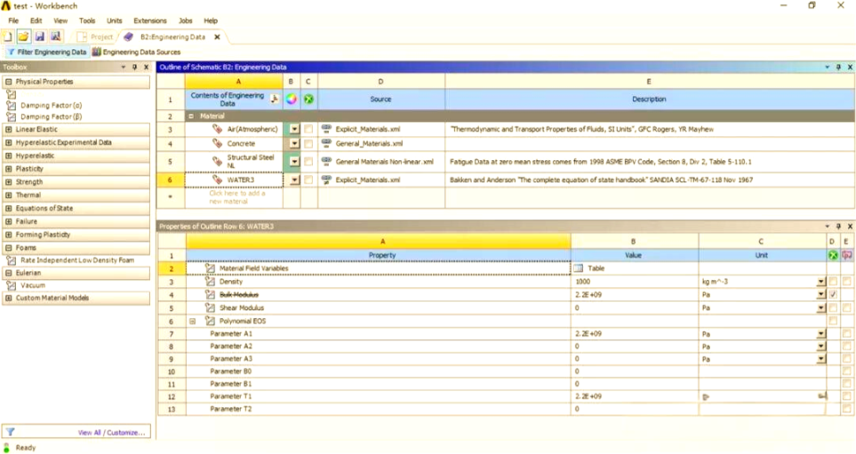Click the color wheel icon in column B header
The height and width of the screenshot is (454, 856).
pyautogui.click(x=291, y=100)
